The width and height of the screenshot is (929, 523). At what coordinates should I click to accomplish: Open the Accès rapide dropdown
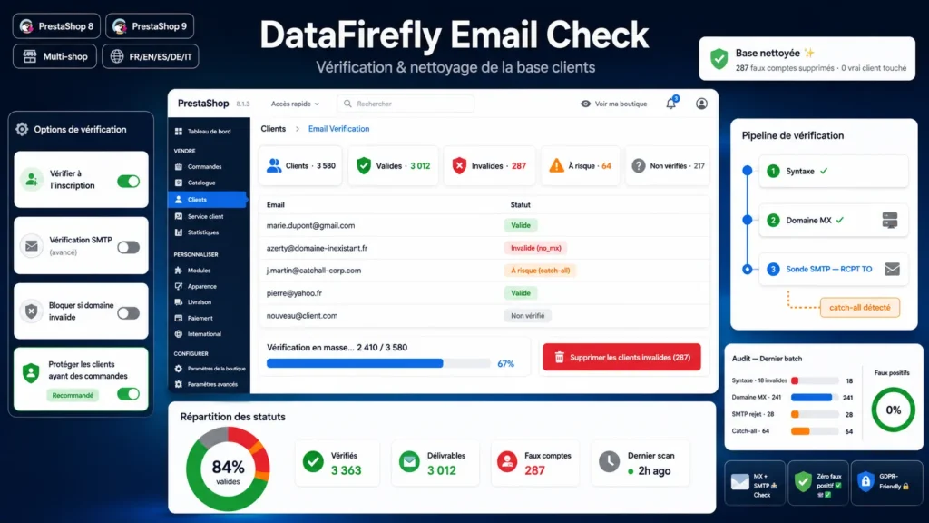click(x=295, y=104)
